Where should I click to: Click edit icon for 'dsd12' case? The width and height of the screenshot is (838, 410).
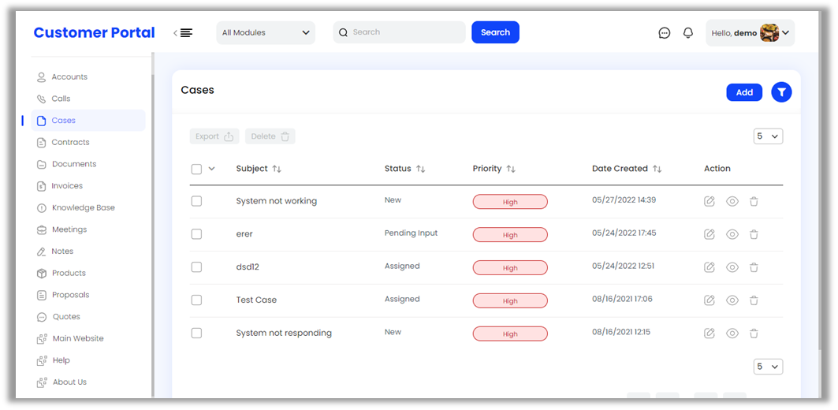pyautogui.click(x=710, y=267)
